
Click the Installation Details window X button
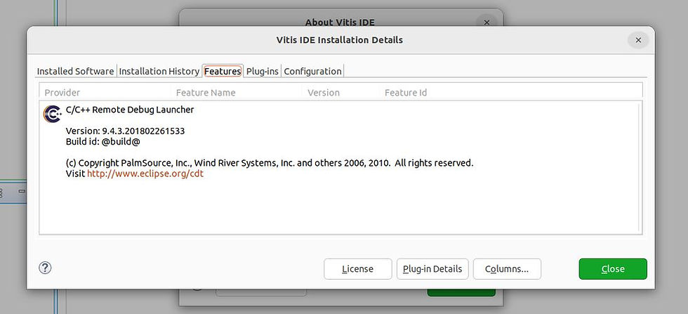tap(638, 40)
